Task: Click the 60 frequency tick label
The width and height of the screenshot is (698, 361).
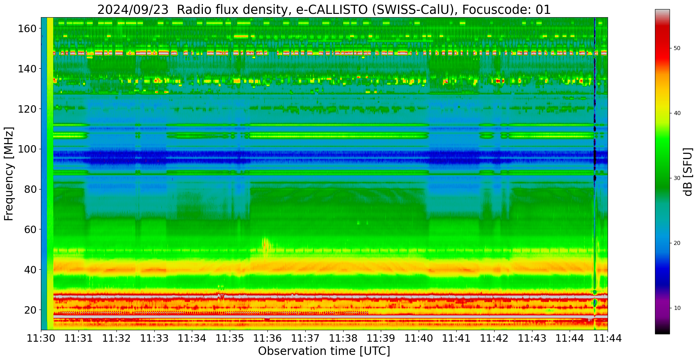Action: pyautogui.click(x=30, y=229)
